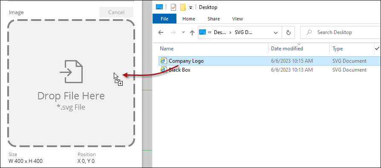Click the Black Box file icon

tap(164, 70)
